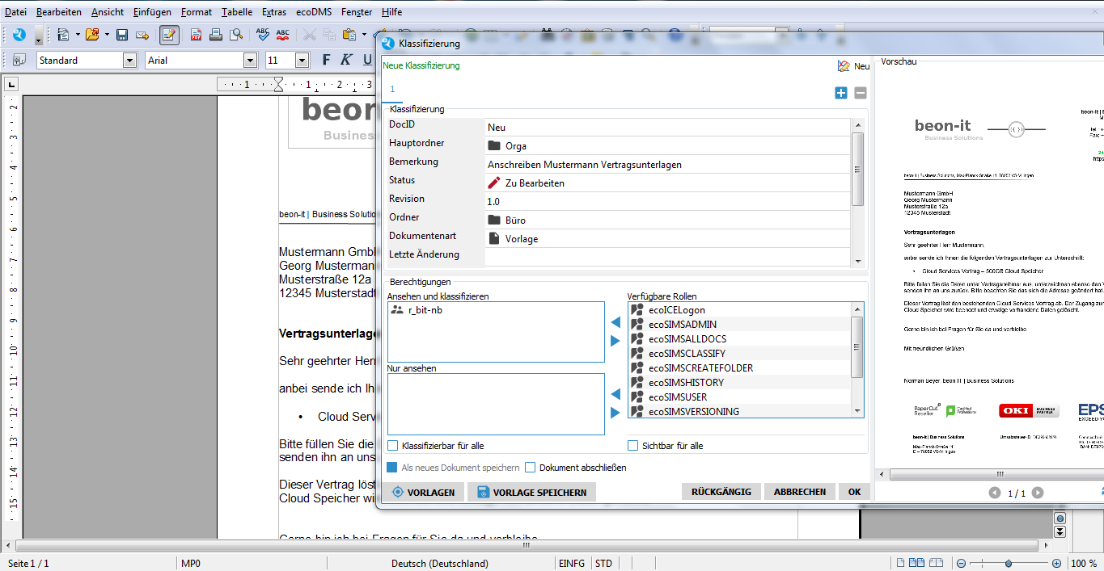Tick the 'Dokument abschließen' checkbox

point(531,468)
